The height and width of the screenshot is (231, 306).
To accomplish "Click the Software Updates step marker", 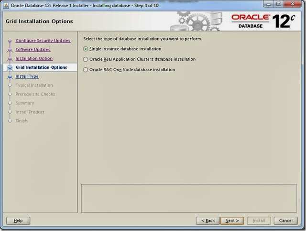I will (10, 50).
